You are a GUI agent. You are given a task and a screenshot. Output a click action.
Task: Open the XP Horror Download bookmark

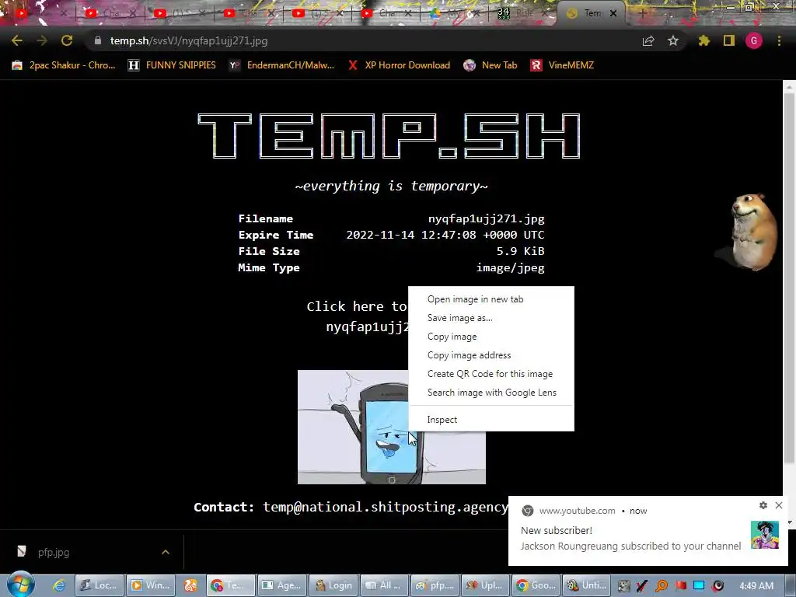pos(400,65)
